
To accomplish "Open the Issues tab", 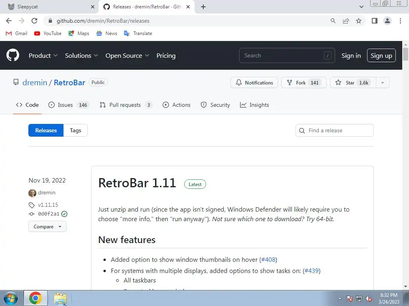I will pos(69,105).
